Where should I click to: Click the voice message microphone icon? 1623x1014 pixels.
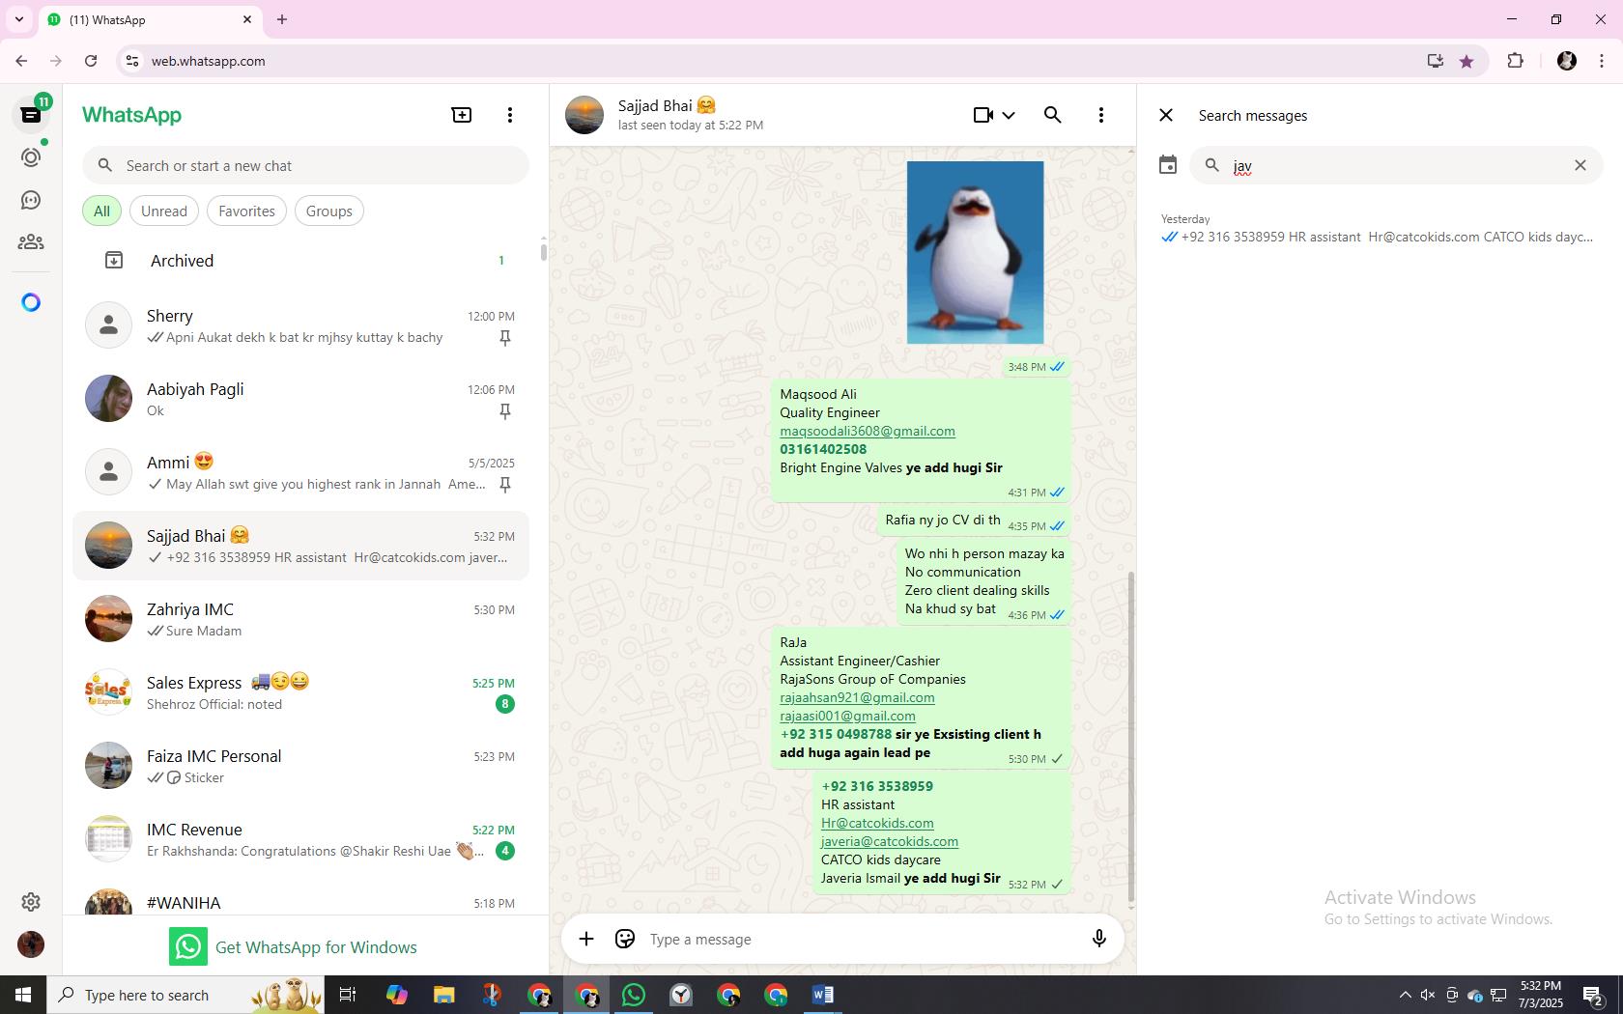pyautogui.click(x=1098, y=939)
